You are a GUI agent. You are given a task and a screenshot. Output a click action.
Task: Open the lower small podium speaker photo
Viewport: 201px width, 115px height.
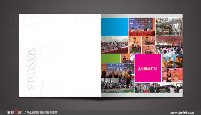(x=148, y=49)
